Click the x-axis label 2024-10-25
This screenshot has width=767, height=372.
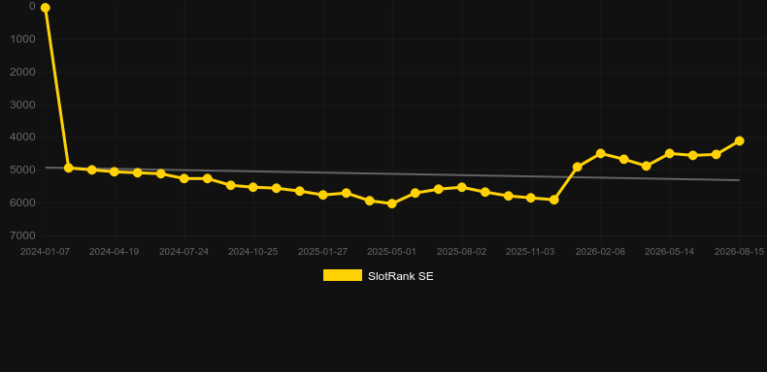(x=252, y=252)
